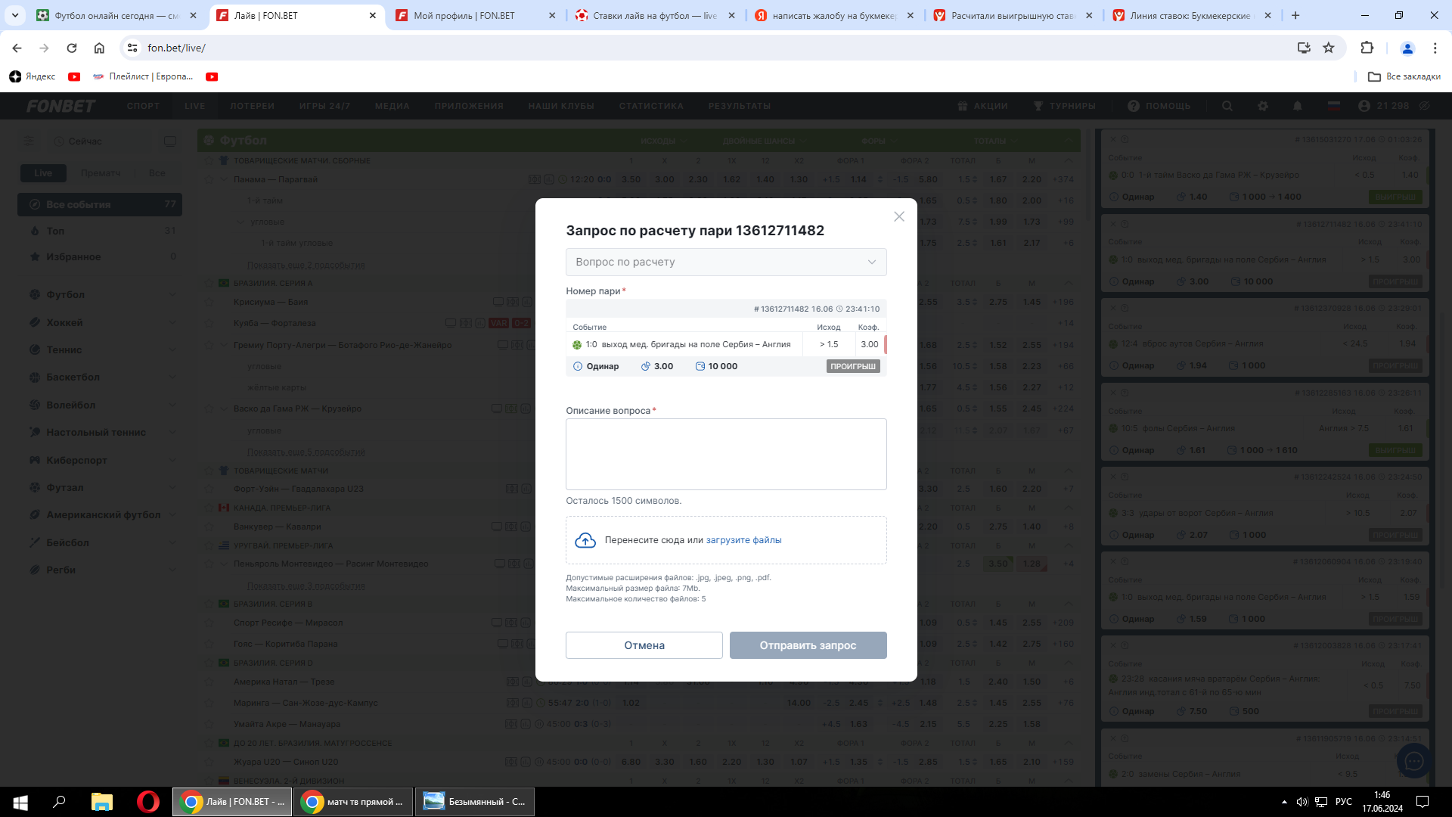Click the cloud upload icon
The height and width of the screenshot is (817, 1452).
[585, 540]
